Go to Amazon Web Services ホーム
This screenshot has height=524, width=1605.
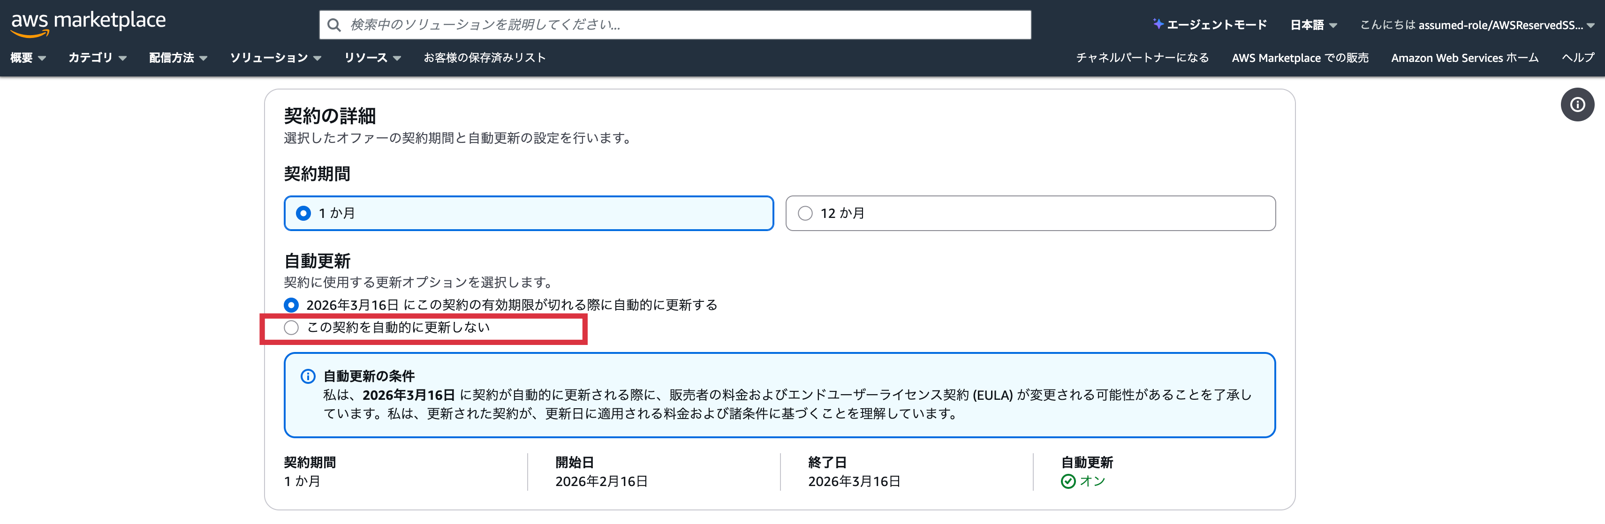[1464, 58]
